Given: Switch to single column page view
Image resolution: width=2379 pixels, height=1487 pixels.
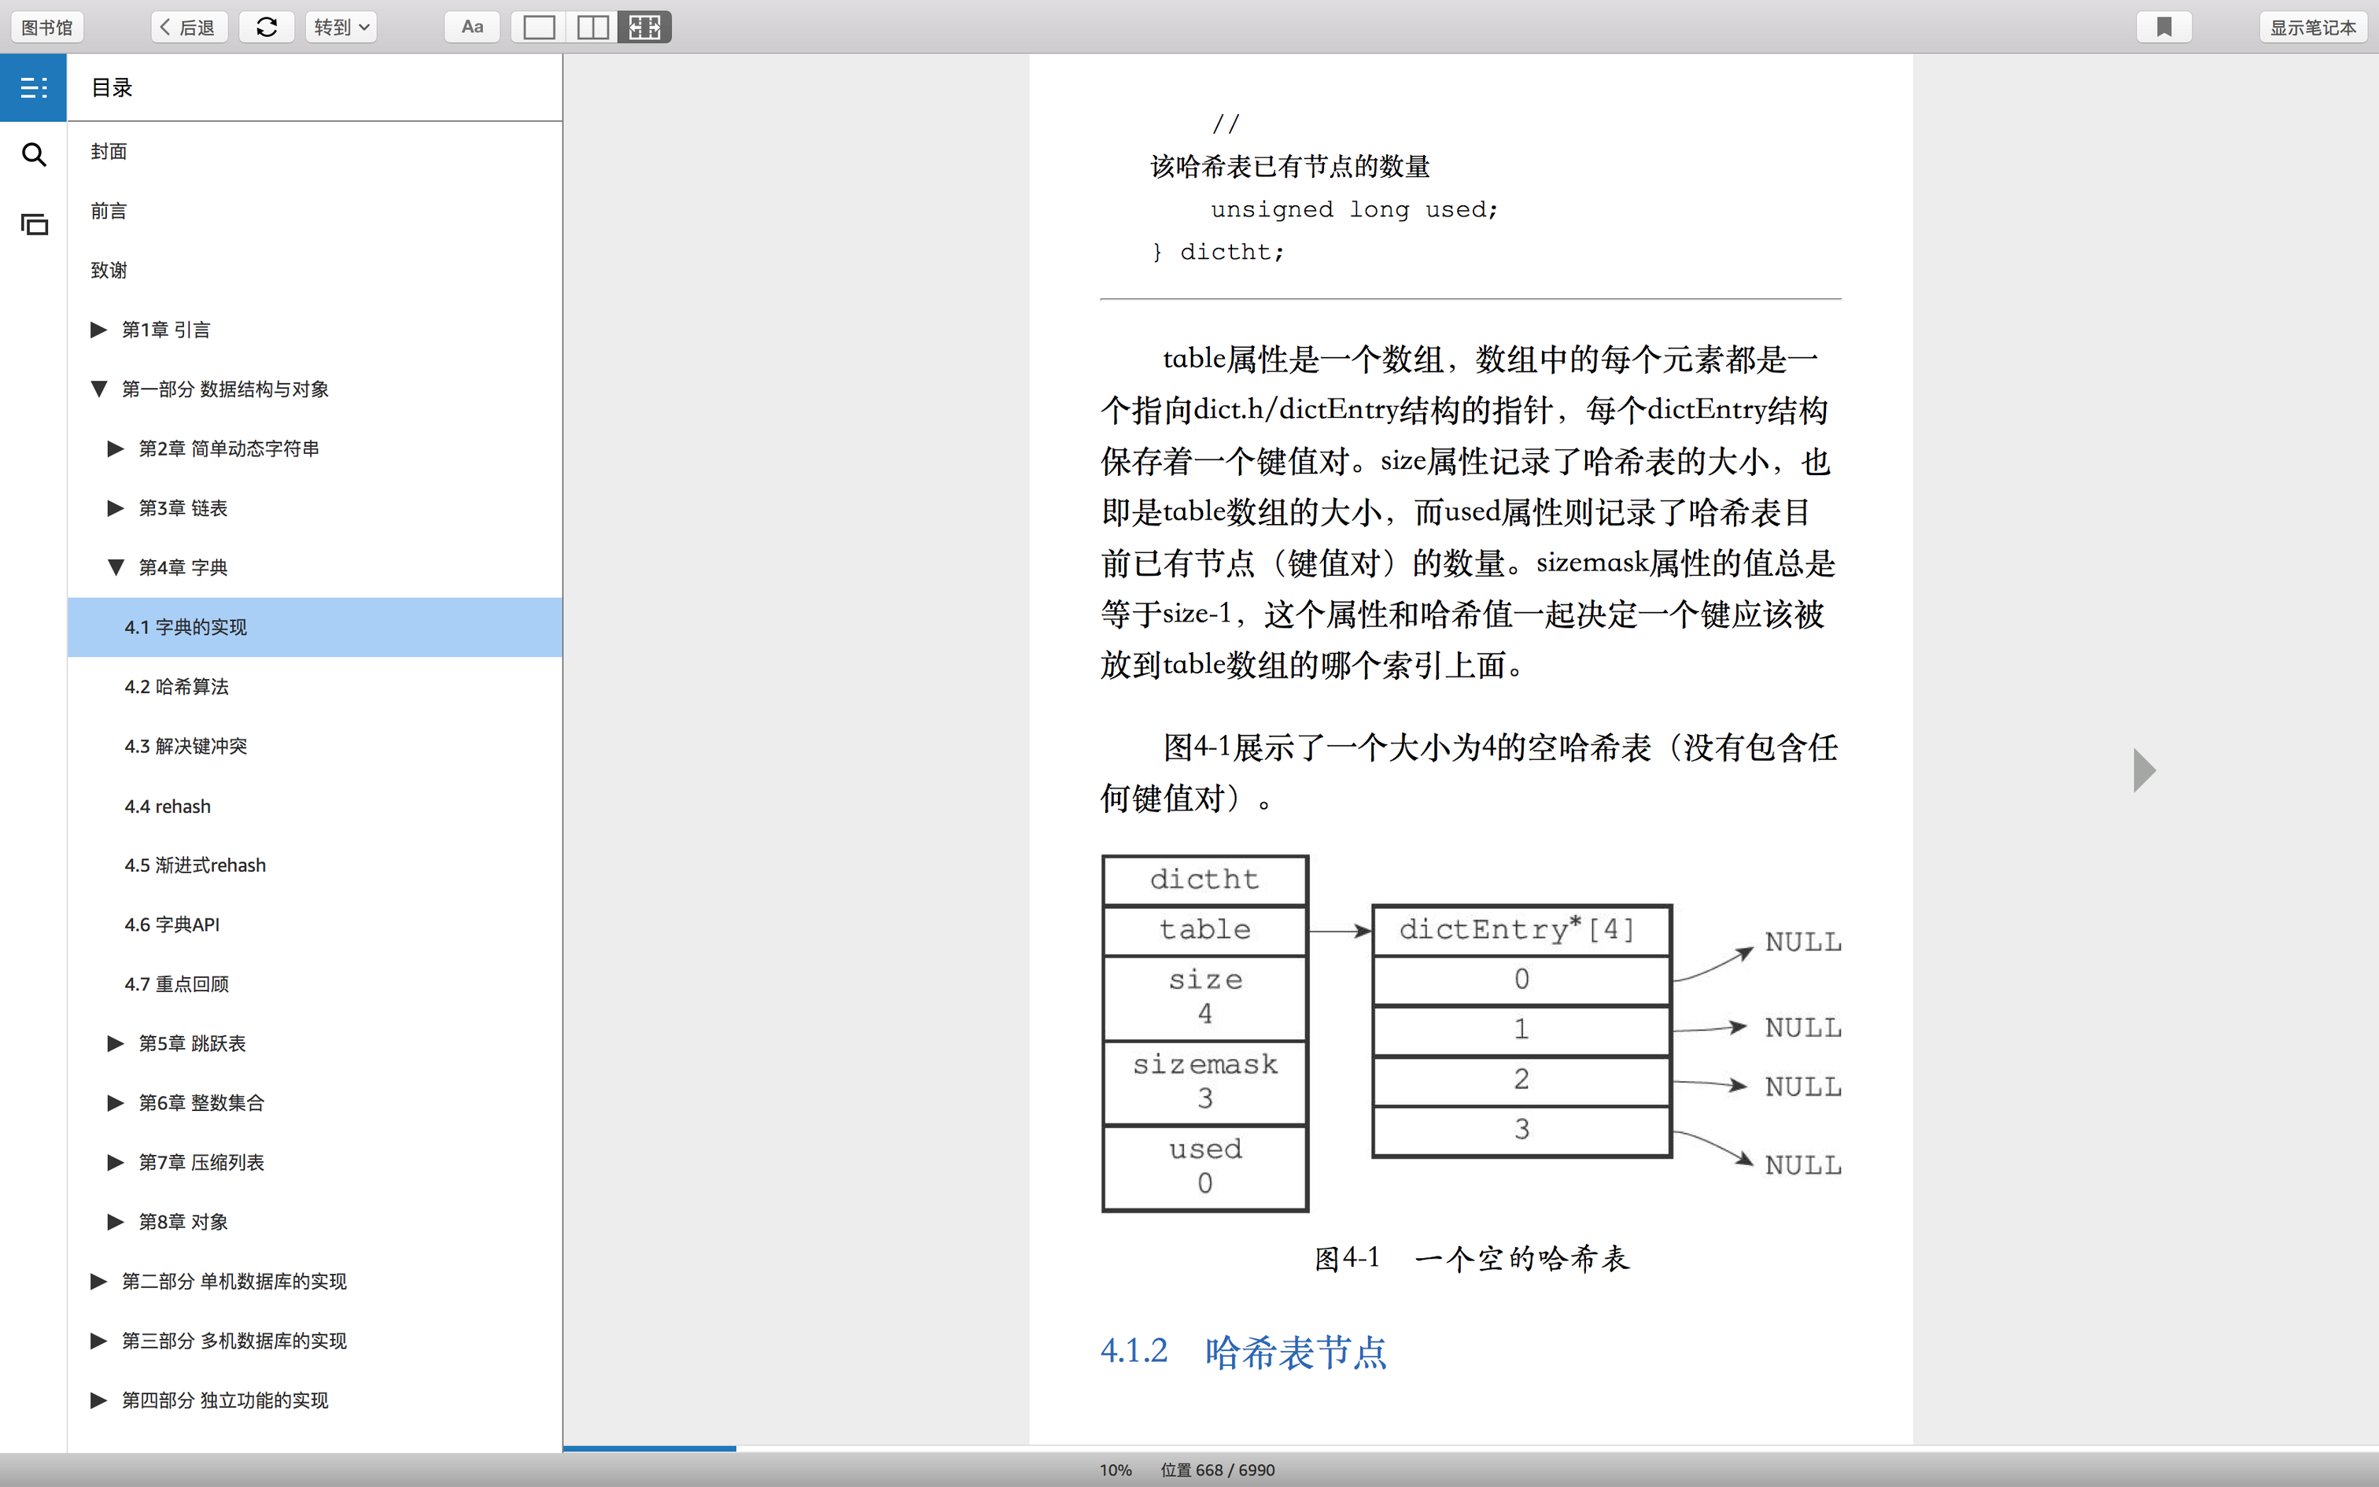Looking at the screenshot, I should pyautogui.click(x=539, y=28).
